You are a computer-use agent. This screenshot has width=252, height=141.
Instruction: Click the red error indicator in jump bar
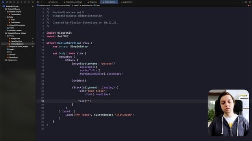249,5
